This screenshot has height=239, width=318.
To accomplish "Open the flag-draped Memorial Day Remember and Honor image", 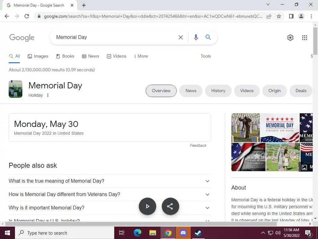I will [248, 157].
